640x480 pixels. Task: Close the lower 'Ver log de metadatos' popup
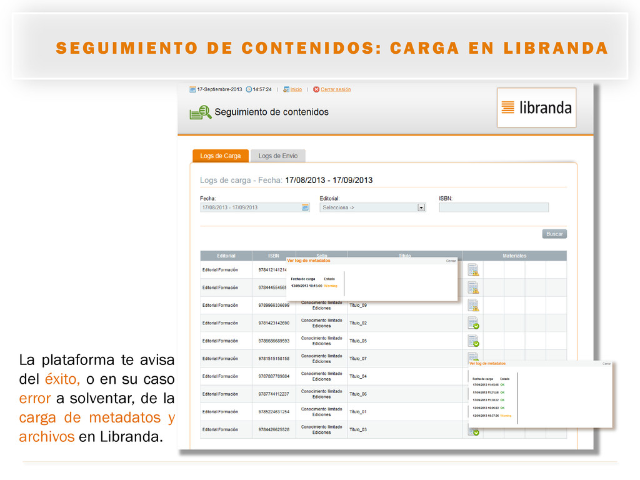coord(606,364)
